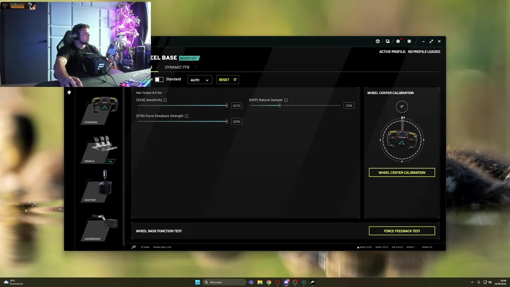
Task: Click the Max Torque 8.0 Nm text
Action: click(149, 93)
